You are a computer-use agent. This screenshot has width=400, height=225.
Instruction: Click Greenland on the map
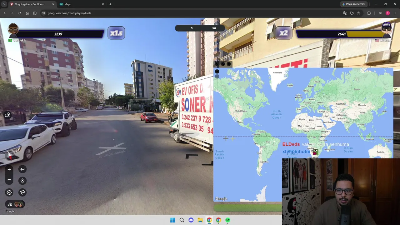277,72
